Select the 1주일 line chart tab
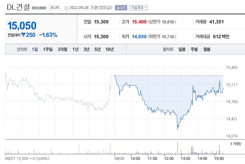 coord(48,49)
